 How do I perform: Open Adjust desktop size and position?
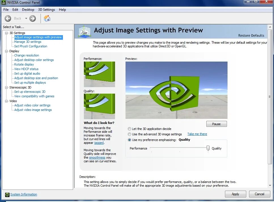[x=36, y=78]
